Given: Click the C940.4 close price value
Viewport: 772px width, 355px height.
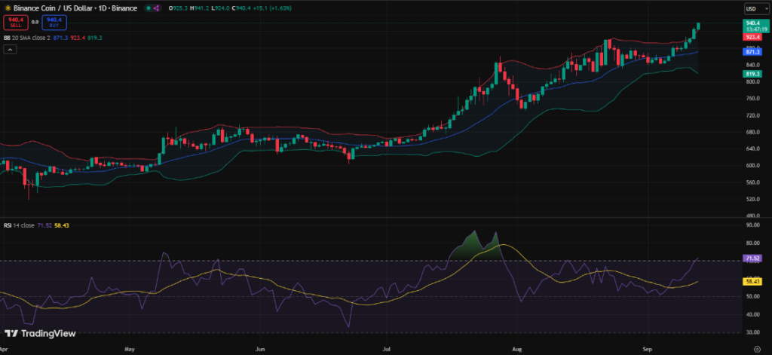Looking at the screenshot, I should point(242,8).
